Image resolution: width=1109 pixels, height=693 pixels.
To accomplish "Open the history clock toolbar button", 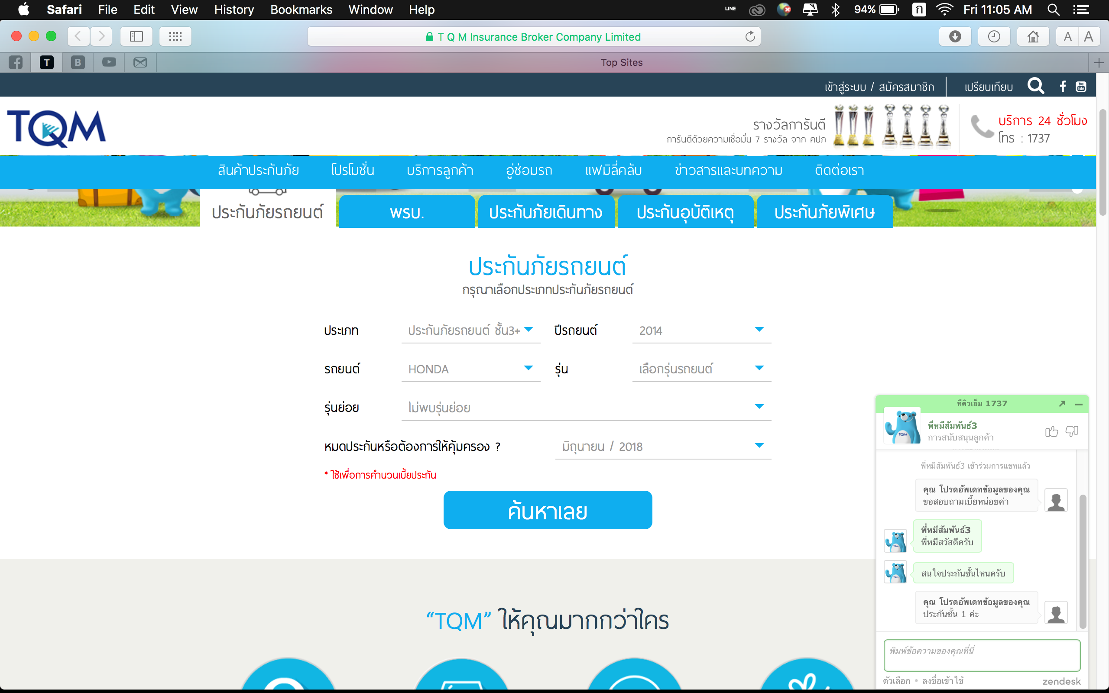I will [994, 36].
